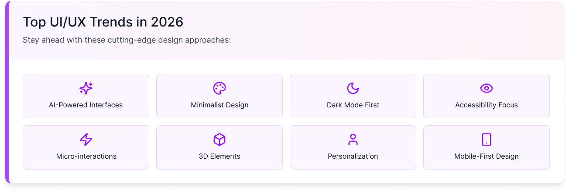This screenshot has height=193, width=569.
Task: Select the Minimalist Design label text
Action: pos(219,105)
